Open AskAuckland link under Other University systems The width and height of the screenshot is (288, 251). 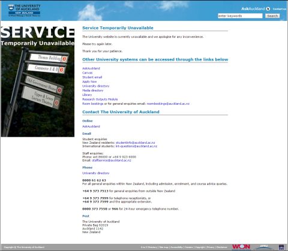91,68
